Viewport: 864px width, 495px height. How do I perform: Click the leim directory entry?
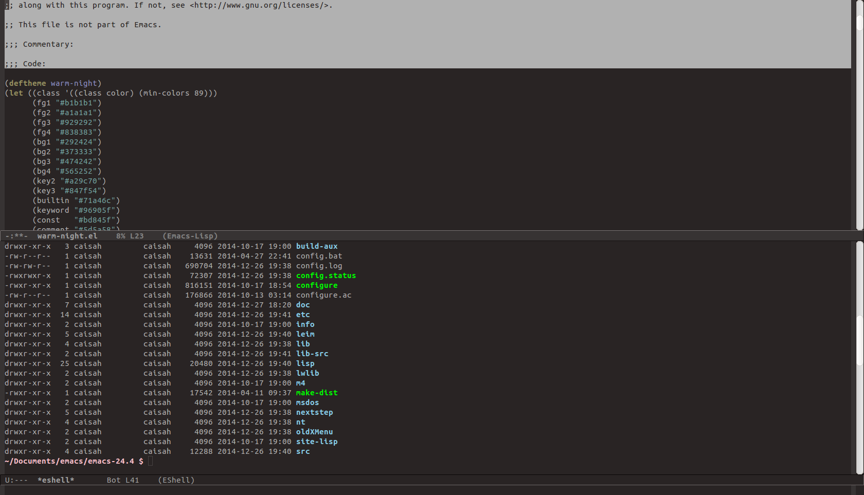pyautogui.click(x=305, y=334)
